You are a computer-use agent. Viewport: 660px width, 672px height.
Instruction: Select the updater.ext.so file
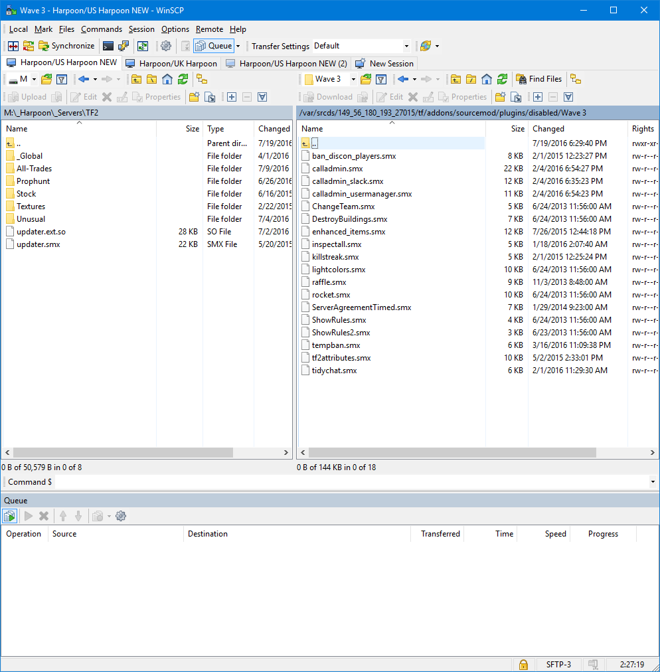click(x=41, y=232)
